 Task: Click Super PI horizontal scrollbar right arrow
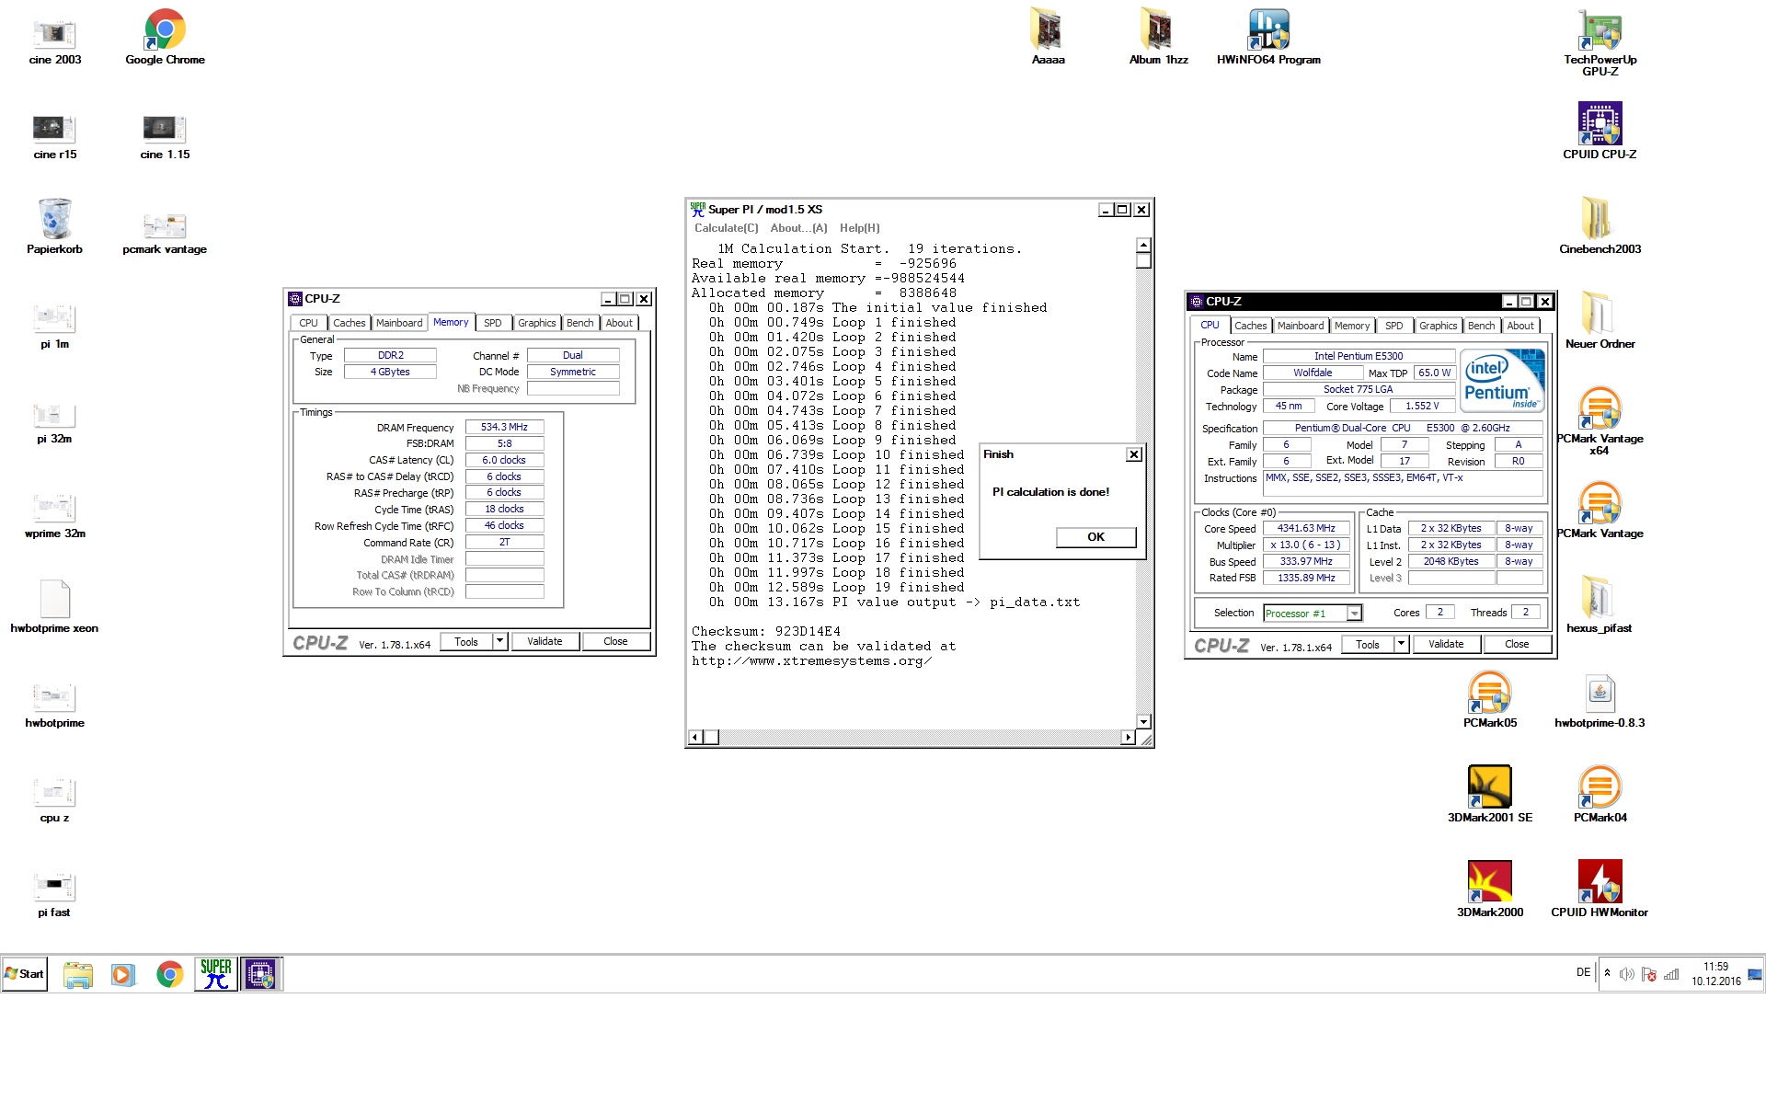click(x=1128, y=737)
